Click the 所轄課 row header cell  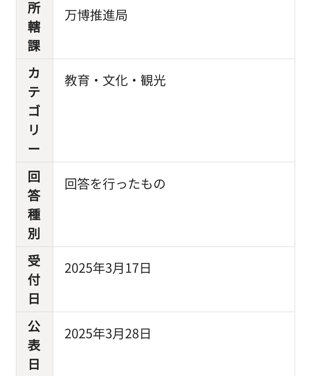pyautogui.click(x=34, y=27)
